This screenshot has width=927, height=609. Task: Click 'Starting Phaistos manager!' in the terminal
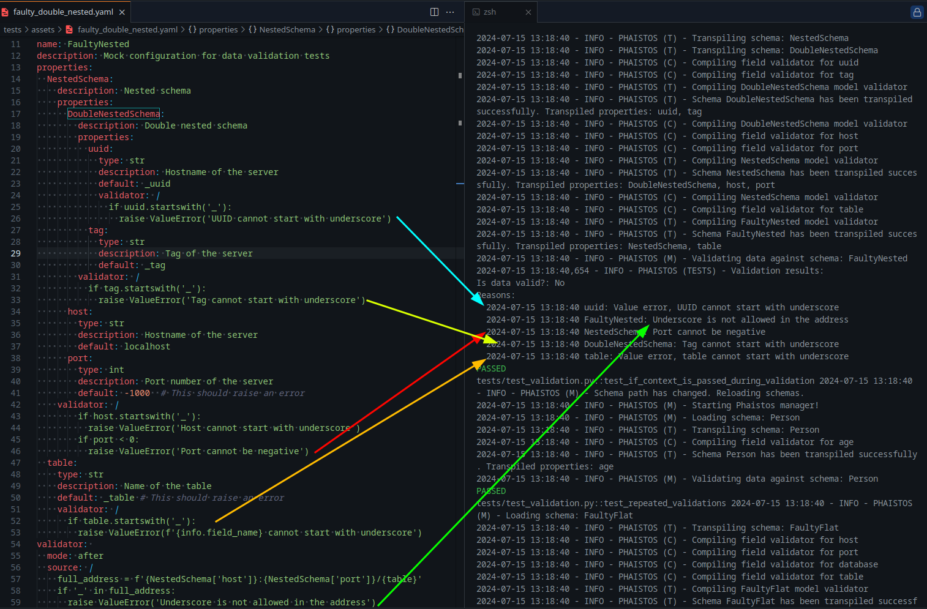click(755, 405)
